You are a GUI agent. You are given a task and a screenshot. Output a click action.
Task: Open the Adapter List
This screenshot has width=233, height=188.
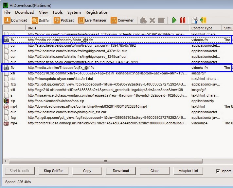tap(188, 171)
